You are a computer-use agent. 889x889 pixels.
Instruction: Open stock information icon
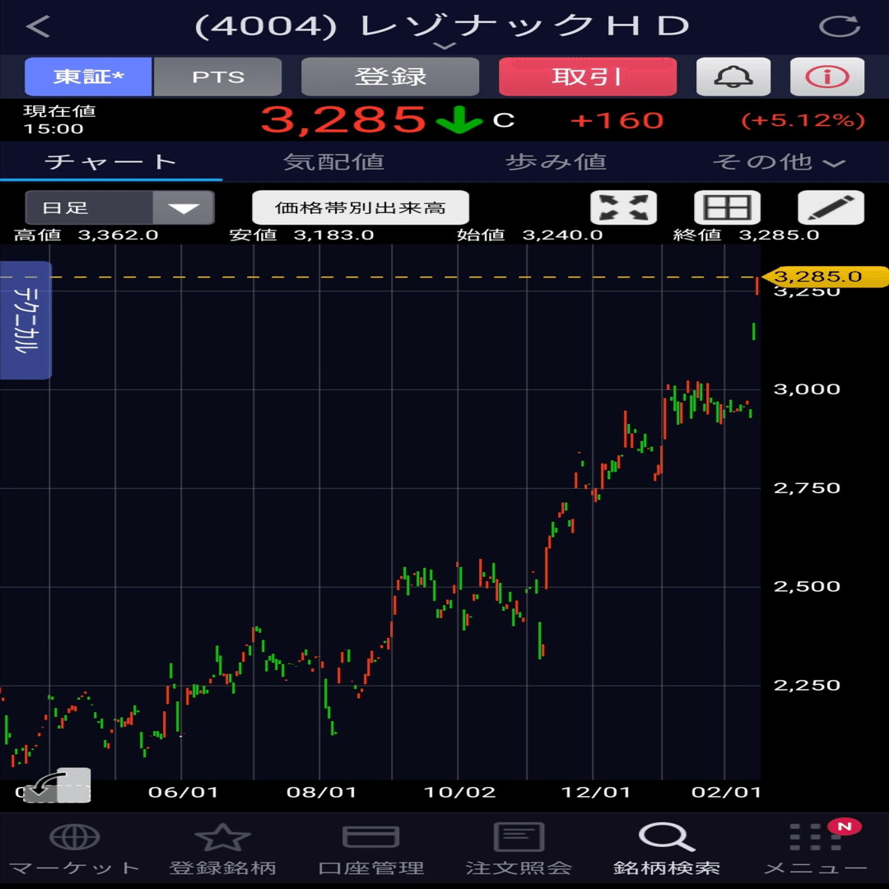(x=827, y=77)
